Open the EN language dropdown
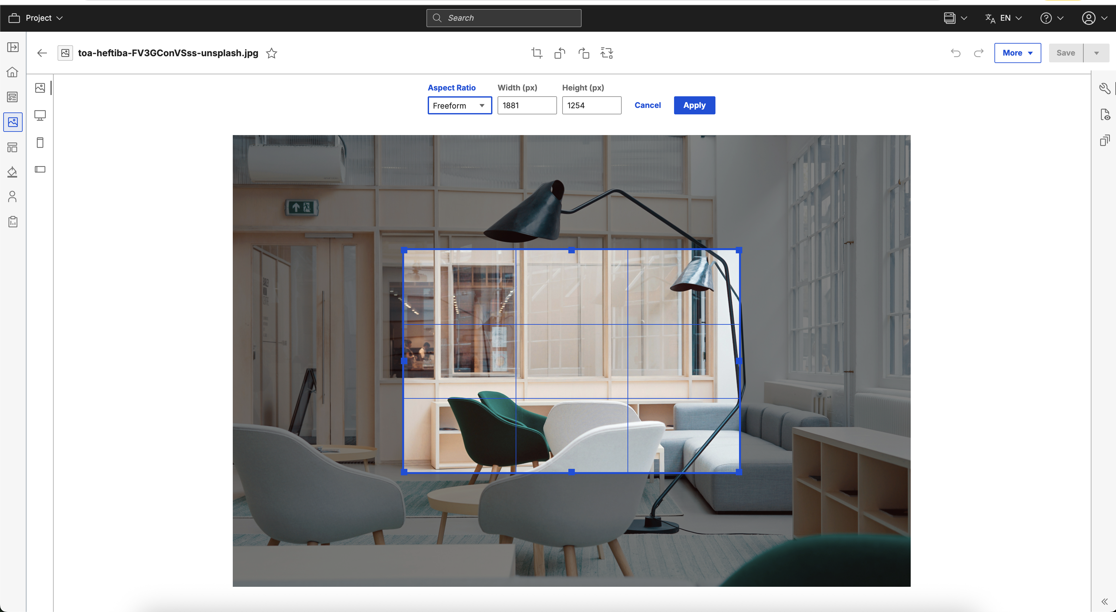Viewport: 1116px width, 612px height. 1004,18
